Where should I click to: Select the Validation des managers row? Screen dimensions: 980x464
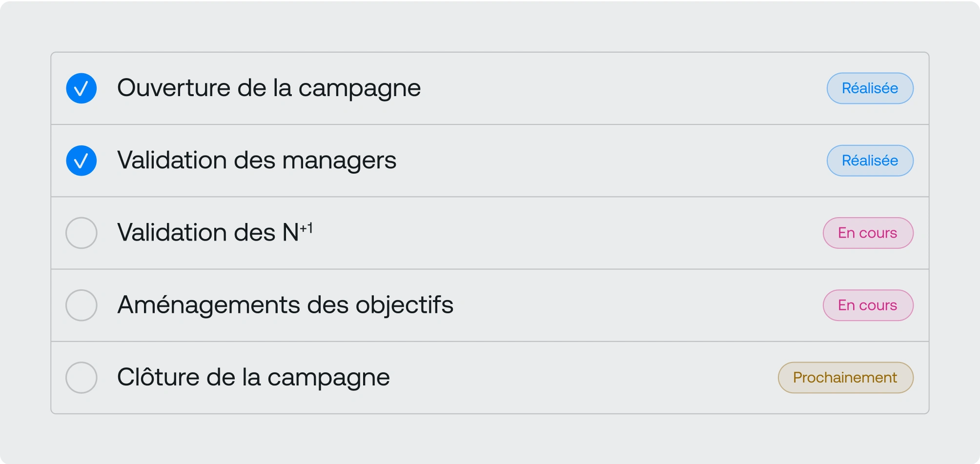(x=610, y=161)
